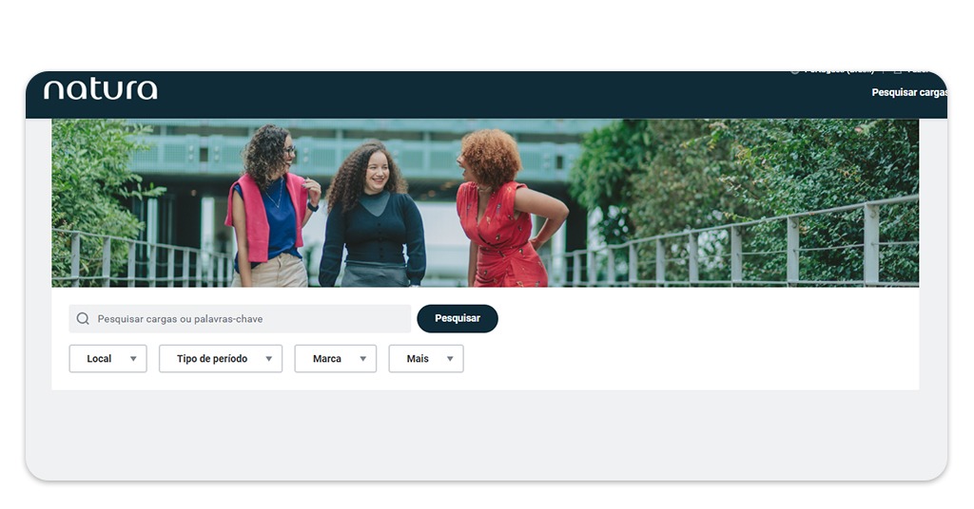Click the arrow on the Mais filter
974x509 pixels.
coord(450,359)
